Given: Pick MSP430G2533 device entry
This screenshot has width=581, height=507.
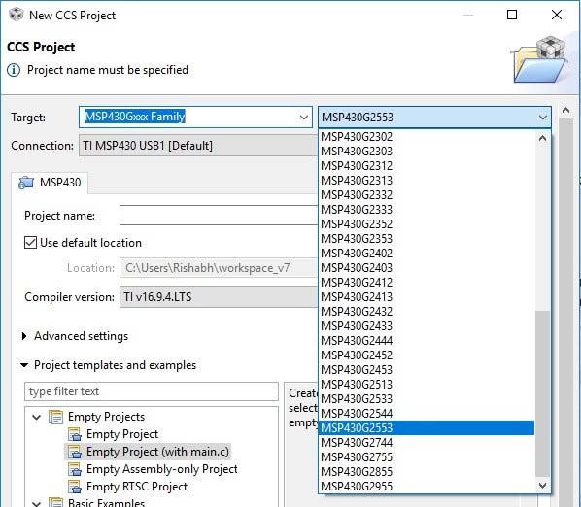Looking at the screenshot, I should (427, 399).
